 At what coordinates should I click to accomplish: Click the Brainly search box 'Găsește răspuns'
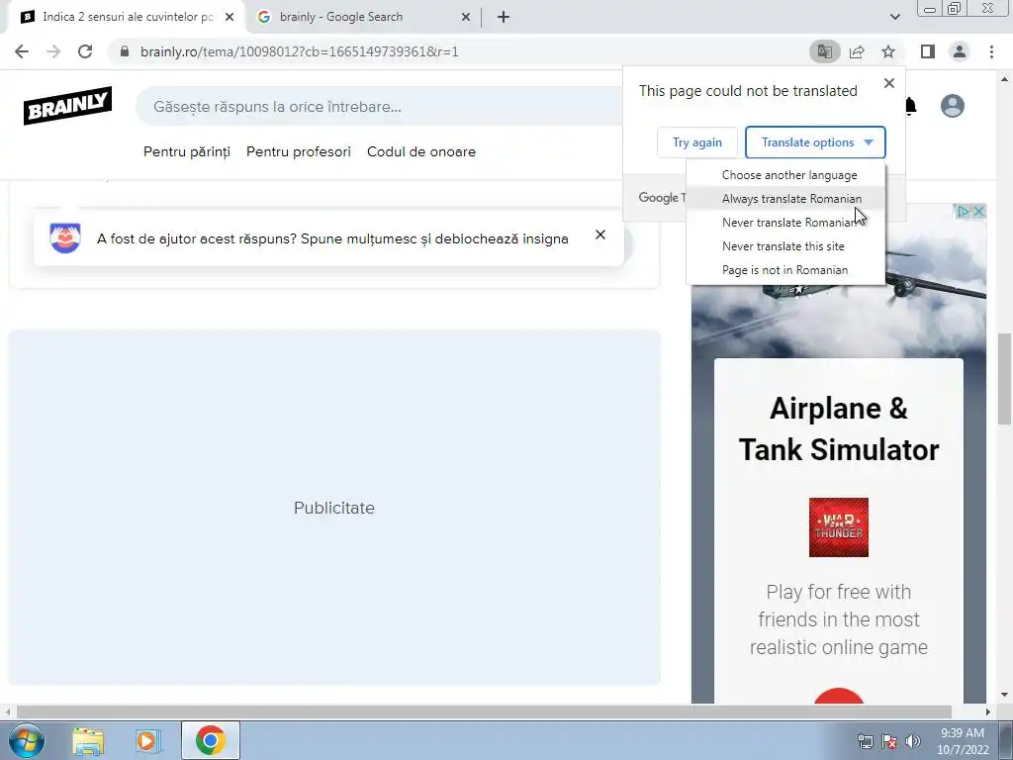coord(381,107)
